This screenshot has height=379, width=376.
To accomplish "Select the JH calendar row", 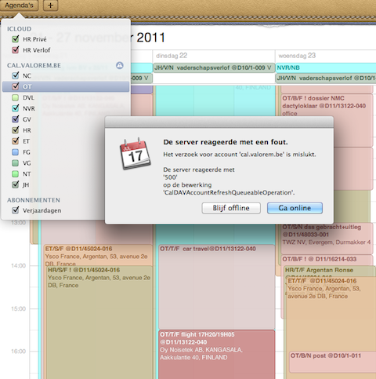I will tap(66, 184).
